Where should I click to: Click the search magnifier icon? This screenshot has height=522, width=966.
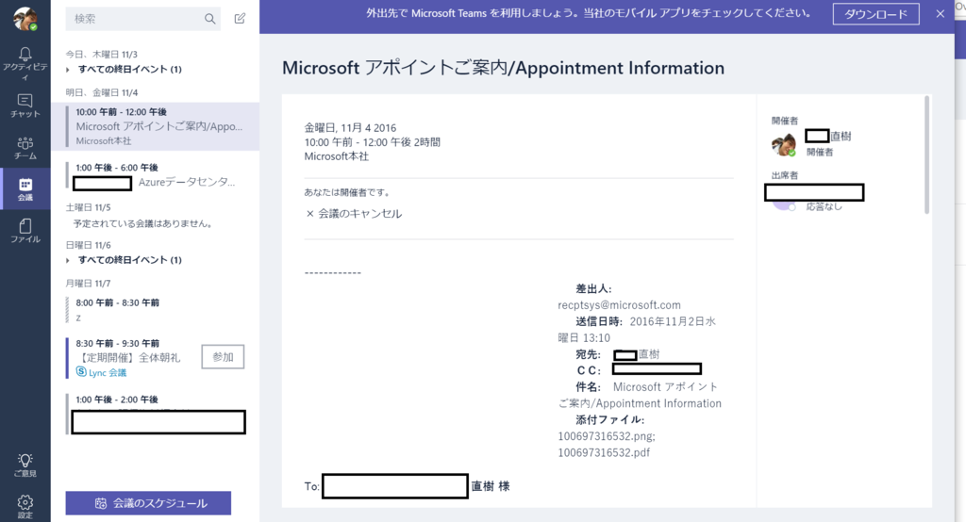pyautogui.click(x=210, y=19)
